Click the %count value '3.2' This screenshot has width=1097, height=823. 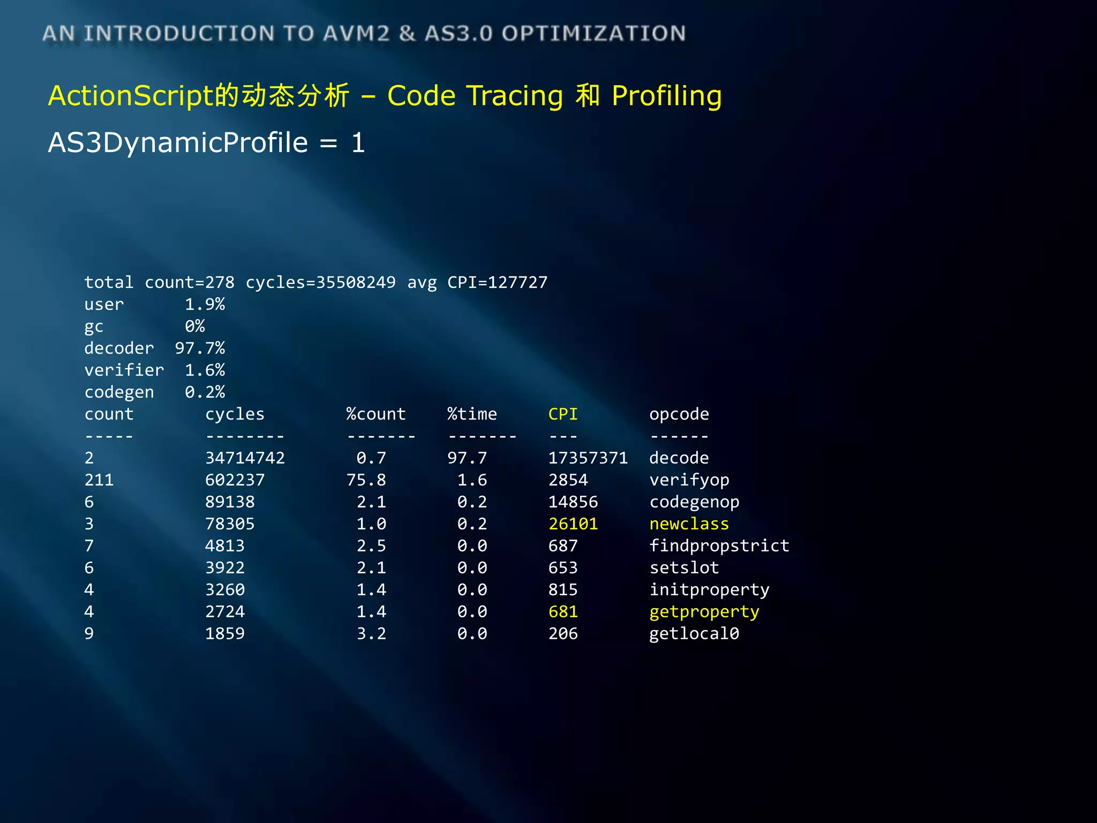tap(371, 634)
